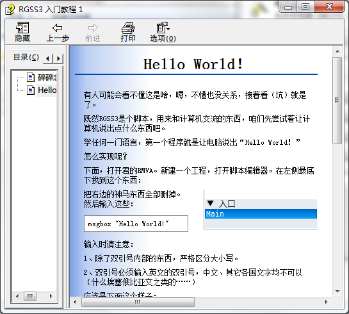Close the RGSS3 help window
The image size is (349, 314).
329,7
